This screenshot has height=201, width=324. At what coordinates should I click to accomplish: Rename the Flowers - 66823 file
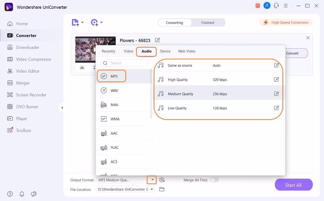pos(157,40)
